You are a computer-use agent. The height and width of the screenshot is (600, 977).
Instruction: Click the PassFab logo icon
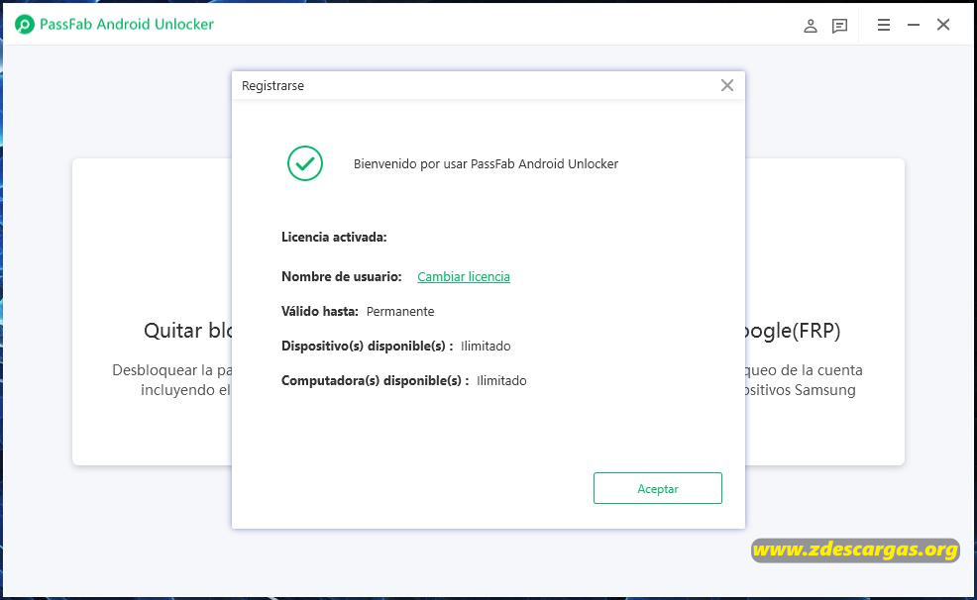[x=25, y=25]
